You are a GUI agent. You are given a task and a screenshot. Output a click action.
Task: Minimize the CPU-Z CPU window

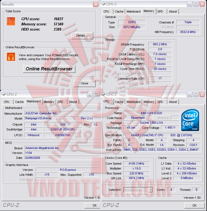[189, 94]
